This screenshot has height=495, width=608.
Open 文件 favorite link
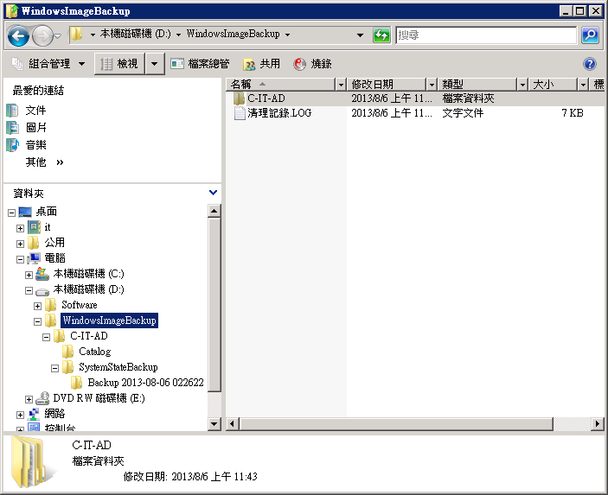point(35,111)
